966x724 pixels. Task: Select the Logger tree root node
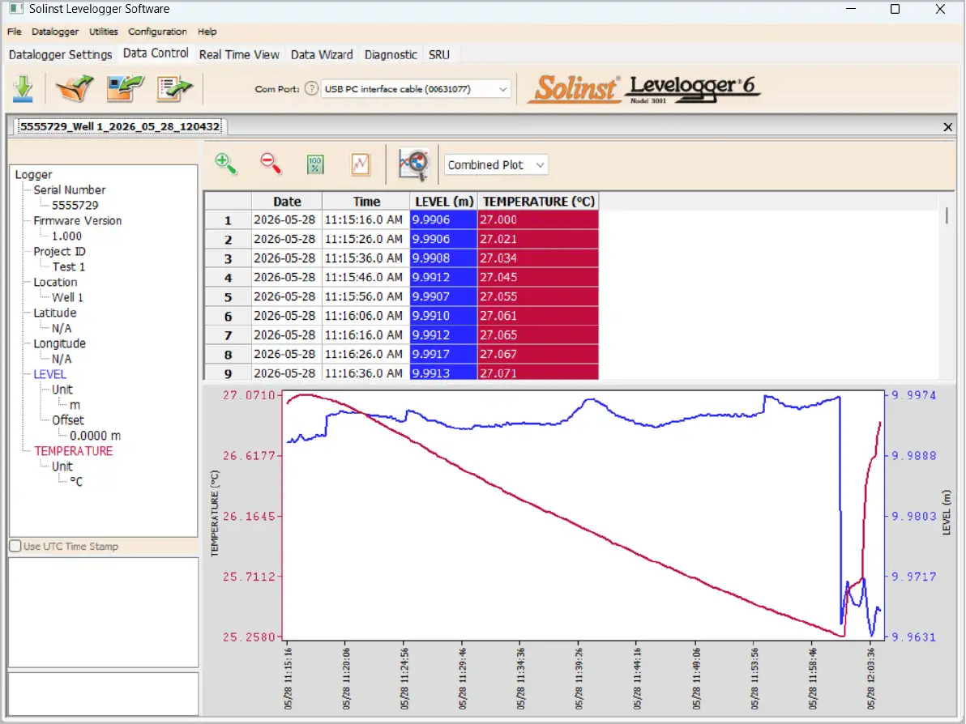point(33,175)
